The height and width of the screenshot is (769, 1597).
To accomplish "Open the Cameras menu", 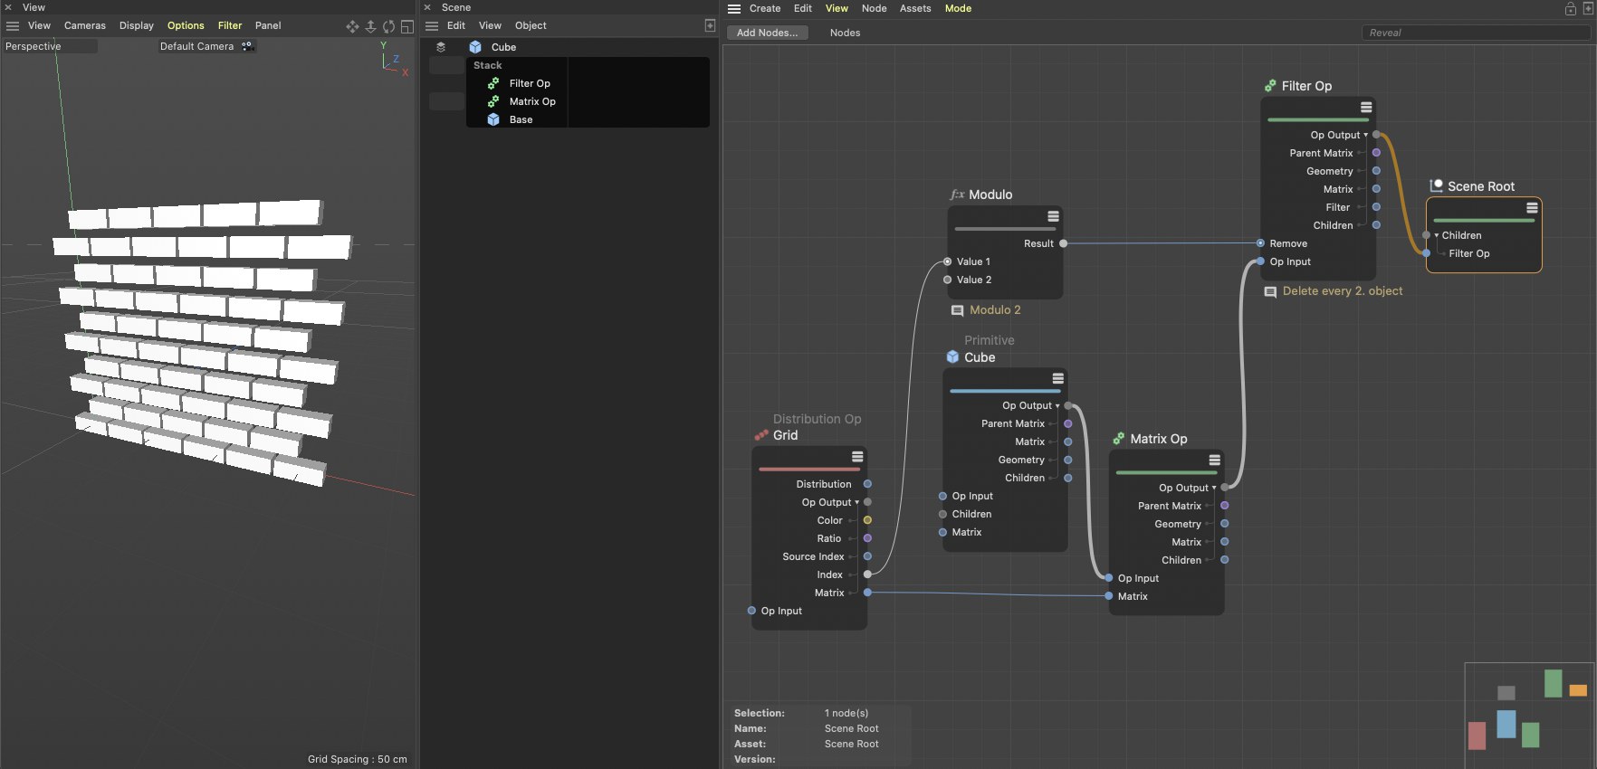I will (x=85, y=26).
